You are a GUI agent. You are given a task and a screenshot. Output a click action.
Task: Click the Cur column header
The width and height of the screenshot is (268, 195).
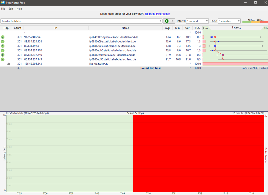click(x=187, y=28)
